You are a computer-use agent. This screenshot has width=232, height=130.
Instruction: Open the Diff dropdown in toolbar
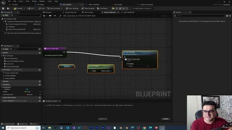tap(31, 8)
